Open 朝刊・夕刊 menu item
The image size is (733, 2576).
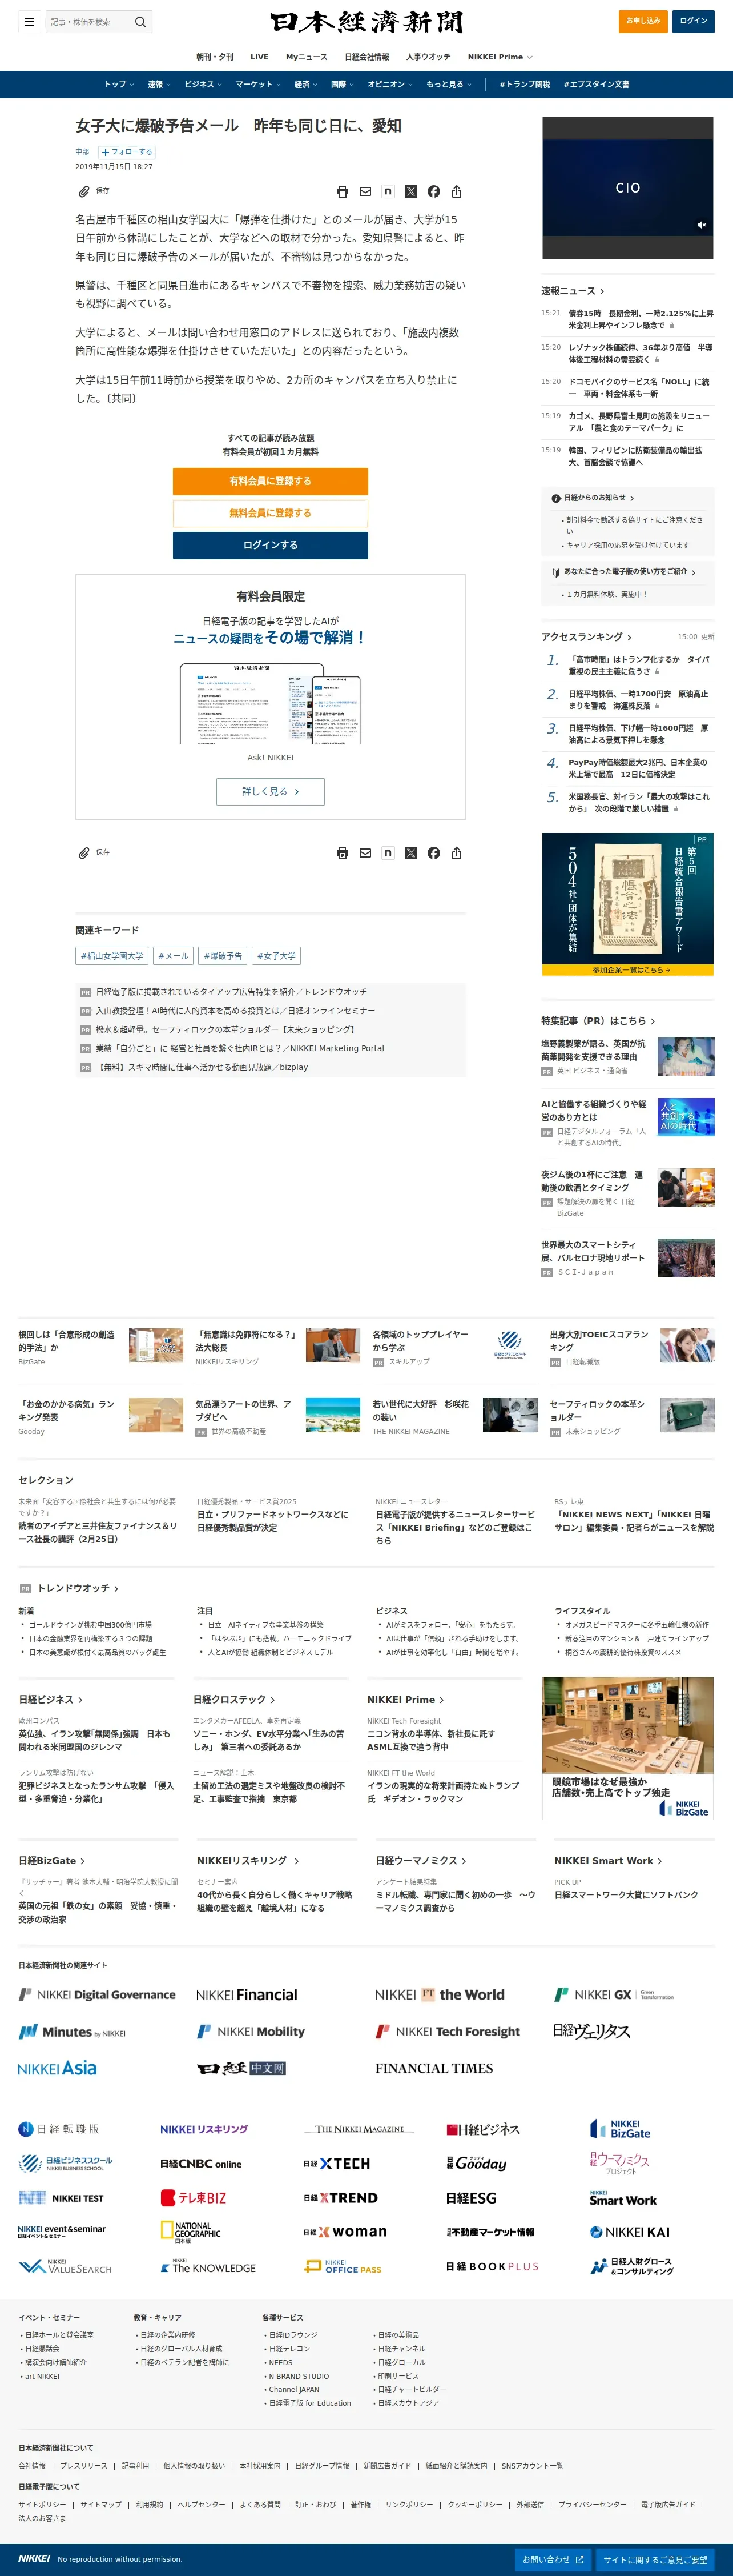(215, 57)
